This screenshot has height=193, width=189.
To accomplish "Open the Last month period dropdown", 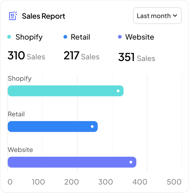I will coord(157,16).
